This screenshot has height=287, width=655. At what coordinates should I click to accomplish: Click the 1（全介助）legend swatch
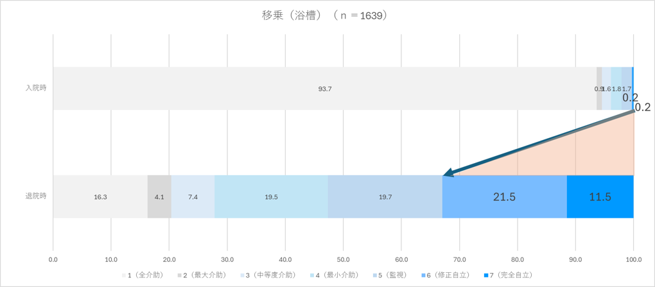(x=124, y=275)
